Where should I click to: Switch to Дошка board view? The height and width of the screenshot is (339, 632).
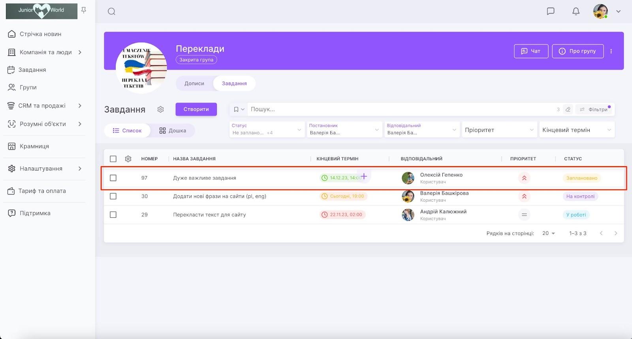pos(173,131)
